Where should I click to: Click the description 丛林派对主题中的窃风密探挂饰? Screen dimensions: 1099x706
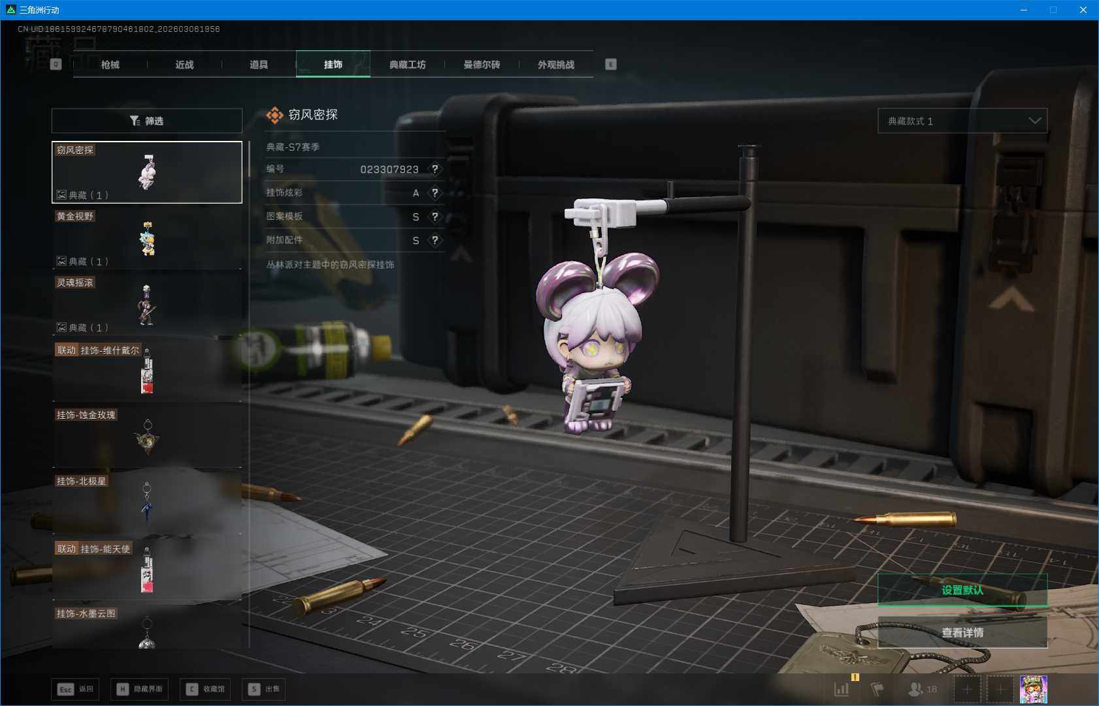click(x=330, y=265)
